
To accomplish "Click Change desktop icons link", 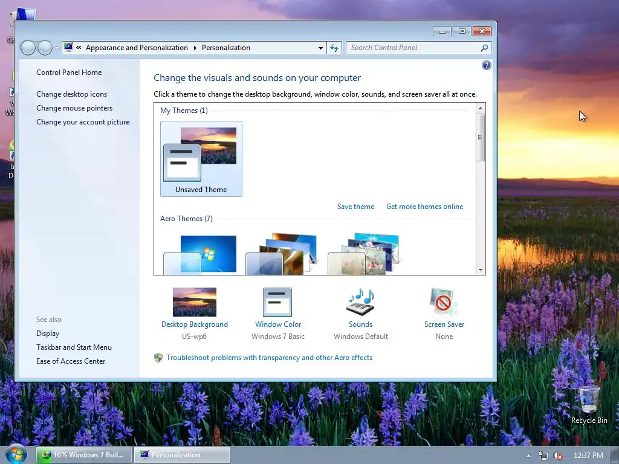I will coord(71,94).
